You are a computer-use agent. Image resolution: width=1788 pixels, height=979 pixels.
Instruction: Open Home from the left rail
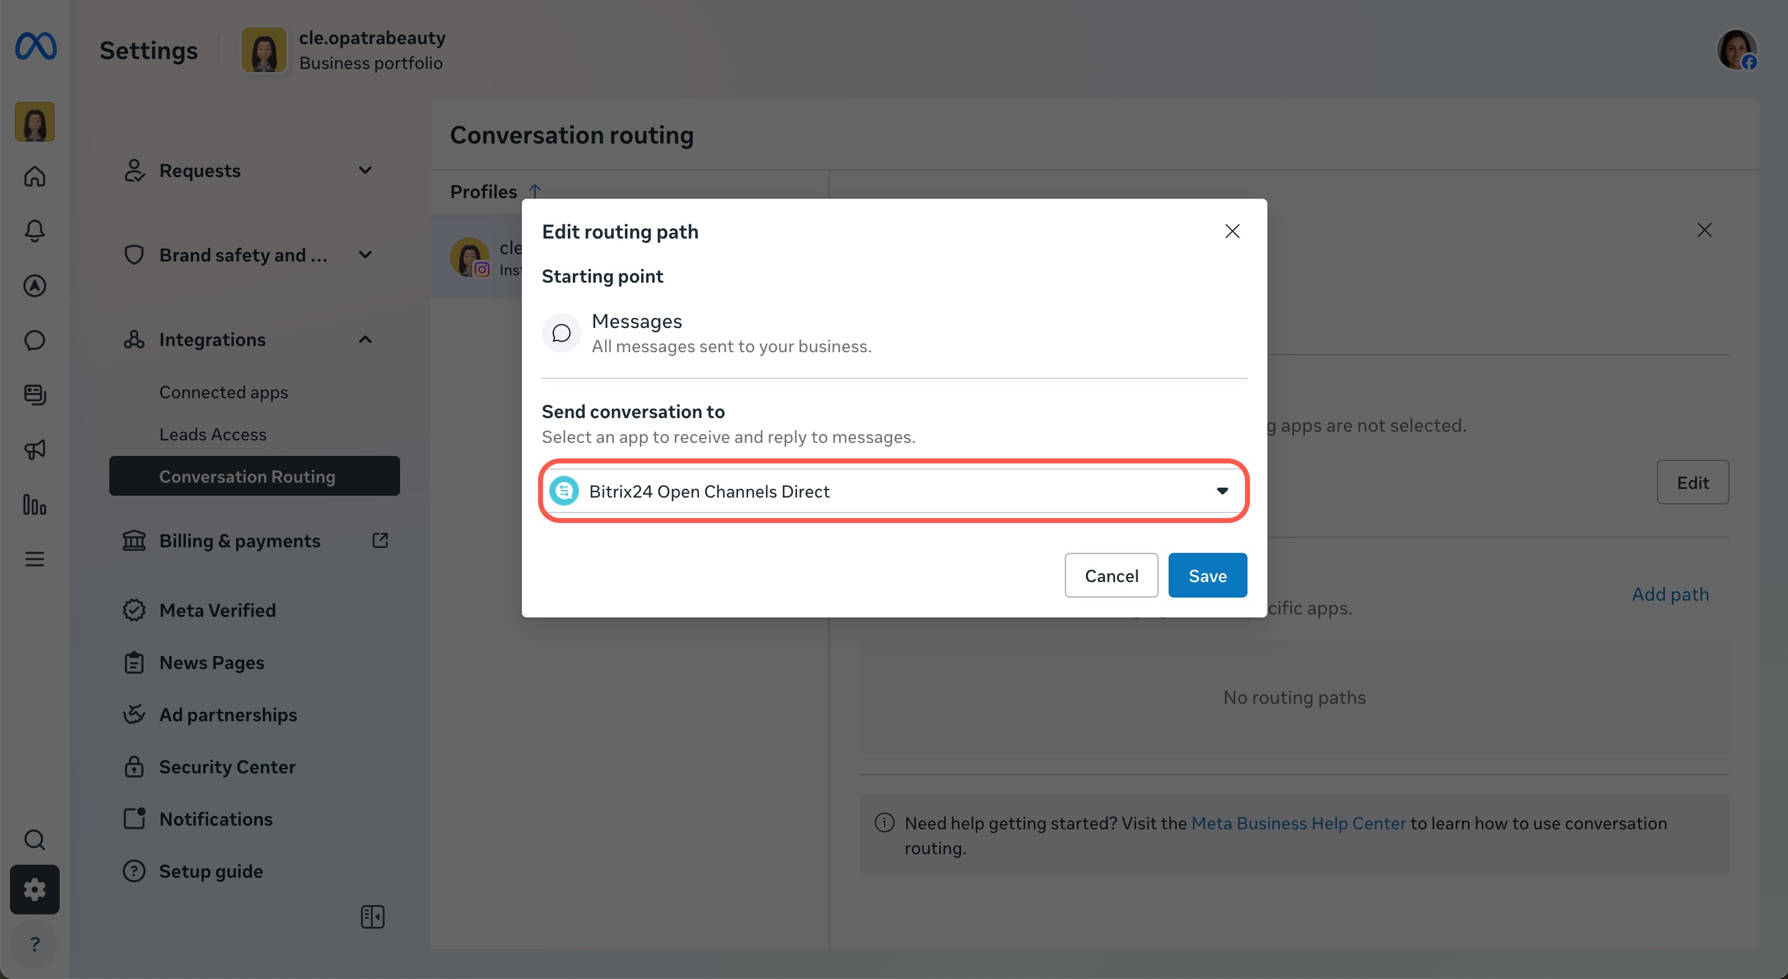click(35, 176)
